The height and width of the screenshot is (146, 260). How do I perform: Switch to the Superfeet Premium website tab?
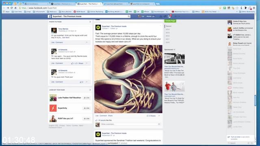63,4
